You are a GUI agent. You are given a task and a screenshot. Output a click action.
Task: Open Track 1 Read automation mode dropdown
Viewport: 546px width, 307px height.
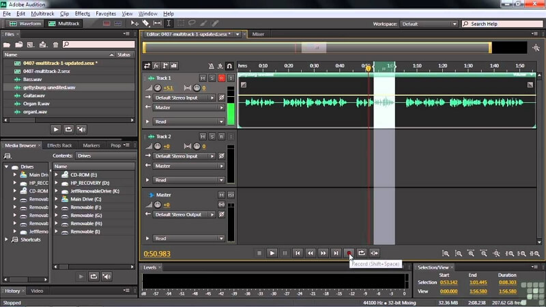[189, 121]
